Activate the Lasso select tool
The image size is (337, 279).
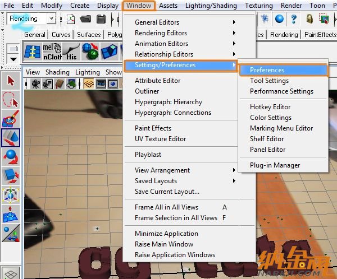coord(11,100)
